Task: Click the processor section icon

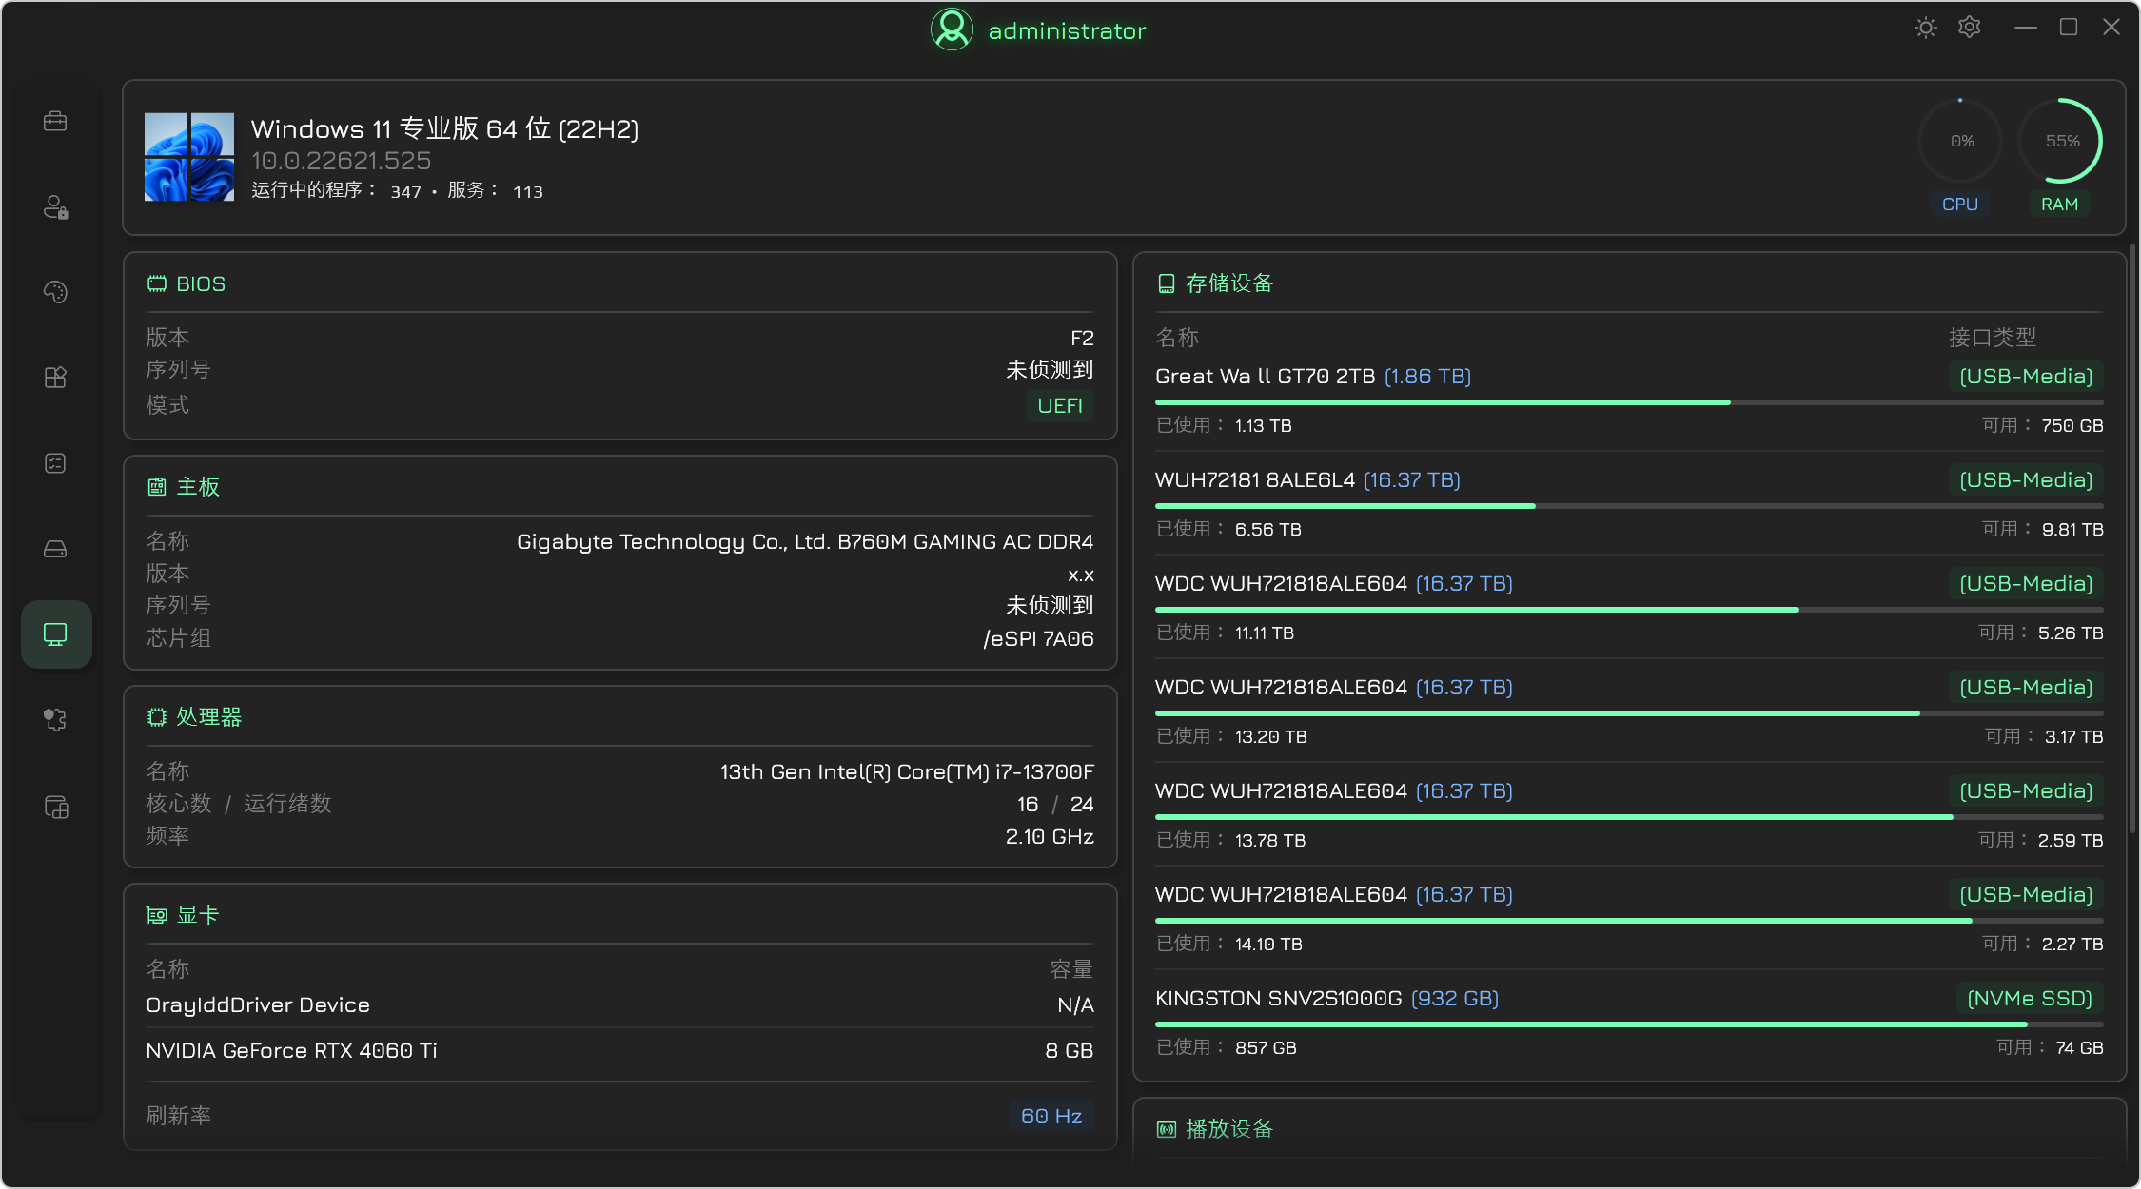Action: click(157, 717)
